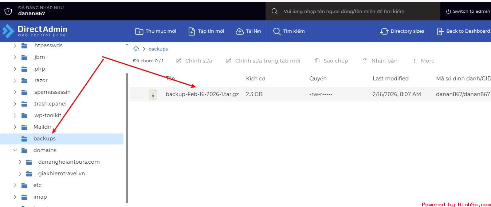Click the Tải lên upload icon
Viewport: 491px width, 207px height.
point(240,31)
